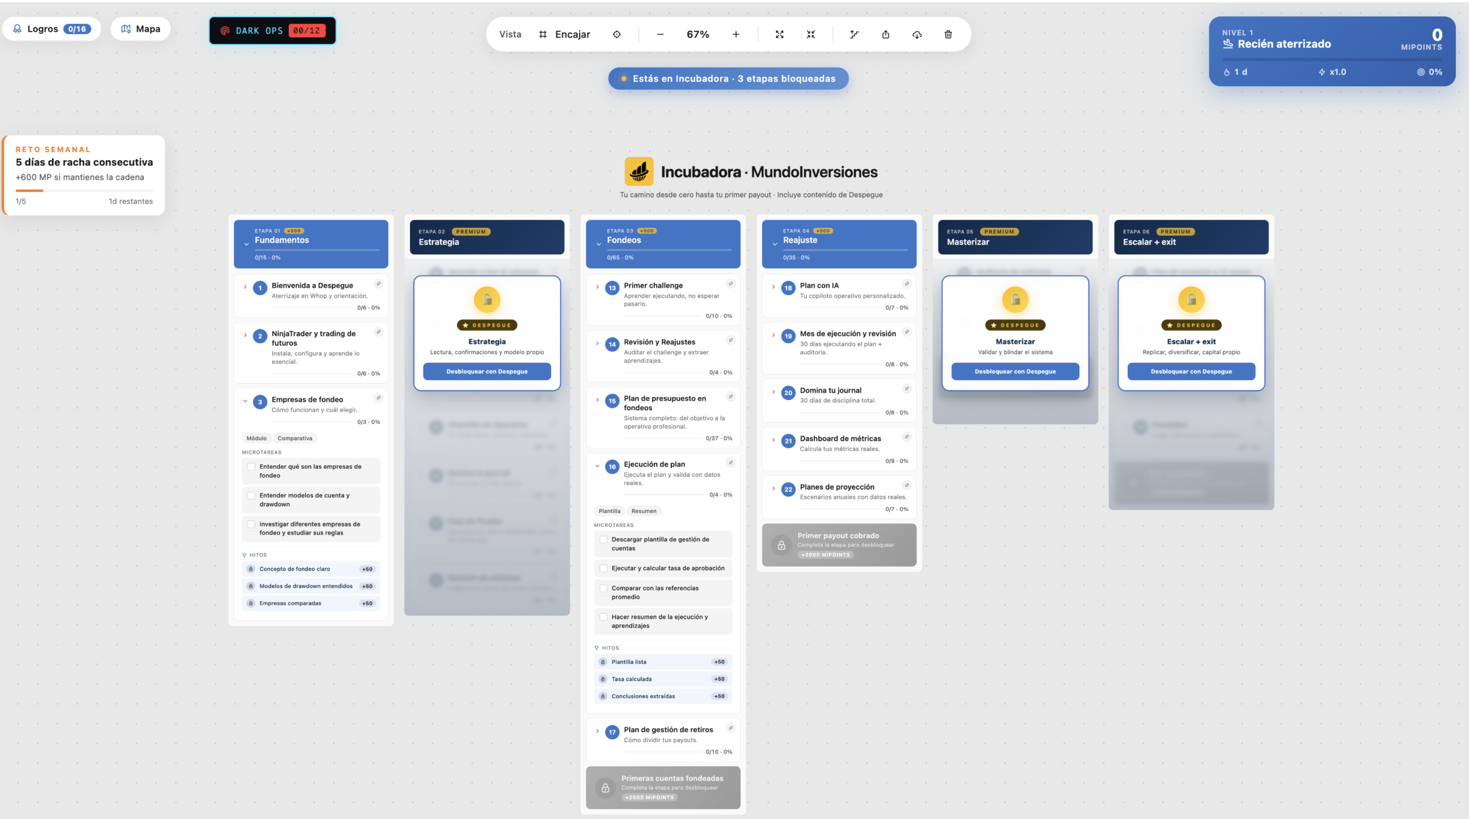
Task: Collapse the Empresas de fondeo module
Action: tap(245, 401)
